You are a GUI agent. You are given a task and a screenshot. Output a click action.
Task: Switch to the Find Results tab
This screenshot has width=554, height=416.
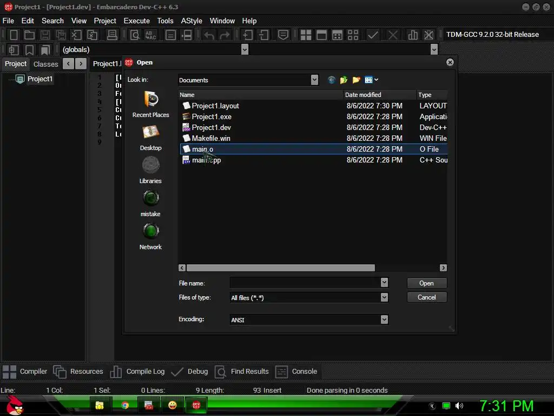pos(242,372)
